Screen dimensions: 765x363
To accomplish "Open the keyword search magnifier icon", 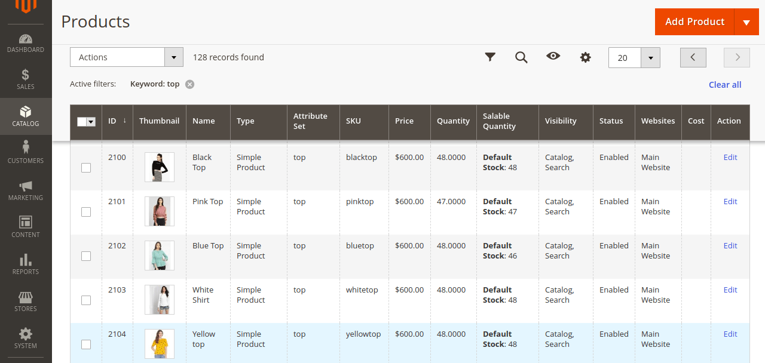I will coord(521,57).
